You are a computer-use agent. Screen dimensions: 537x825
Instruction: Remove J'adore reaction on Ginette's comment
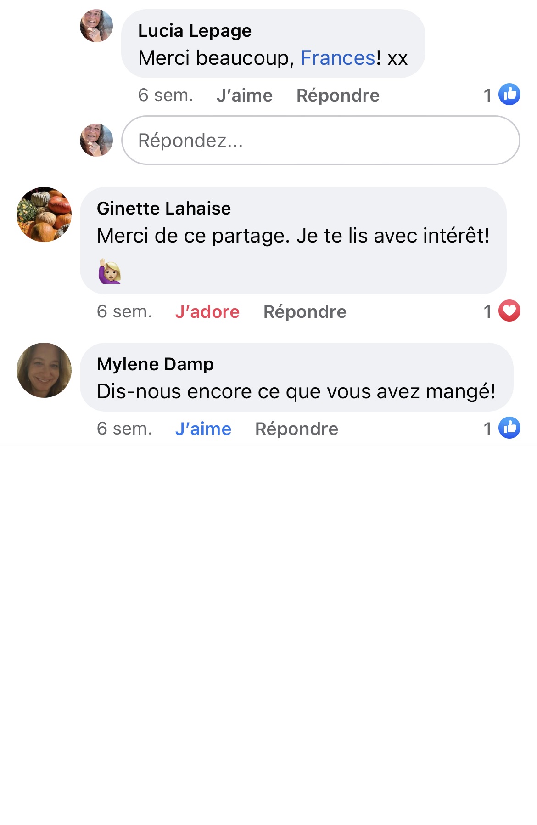coord(207,312)
